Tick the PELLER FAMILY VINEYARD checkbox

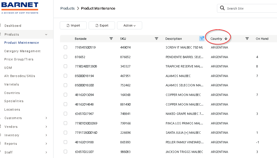click(x=65, y=142)
